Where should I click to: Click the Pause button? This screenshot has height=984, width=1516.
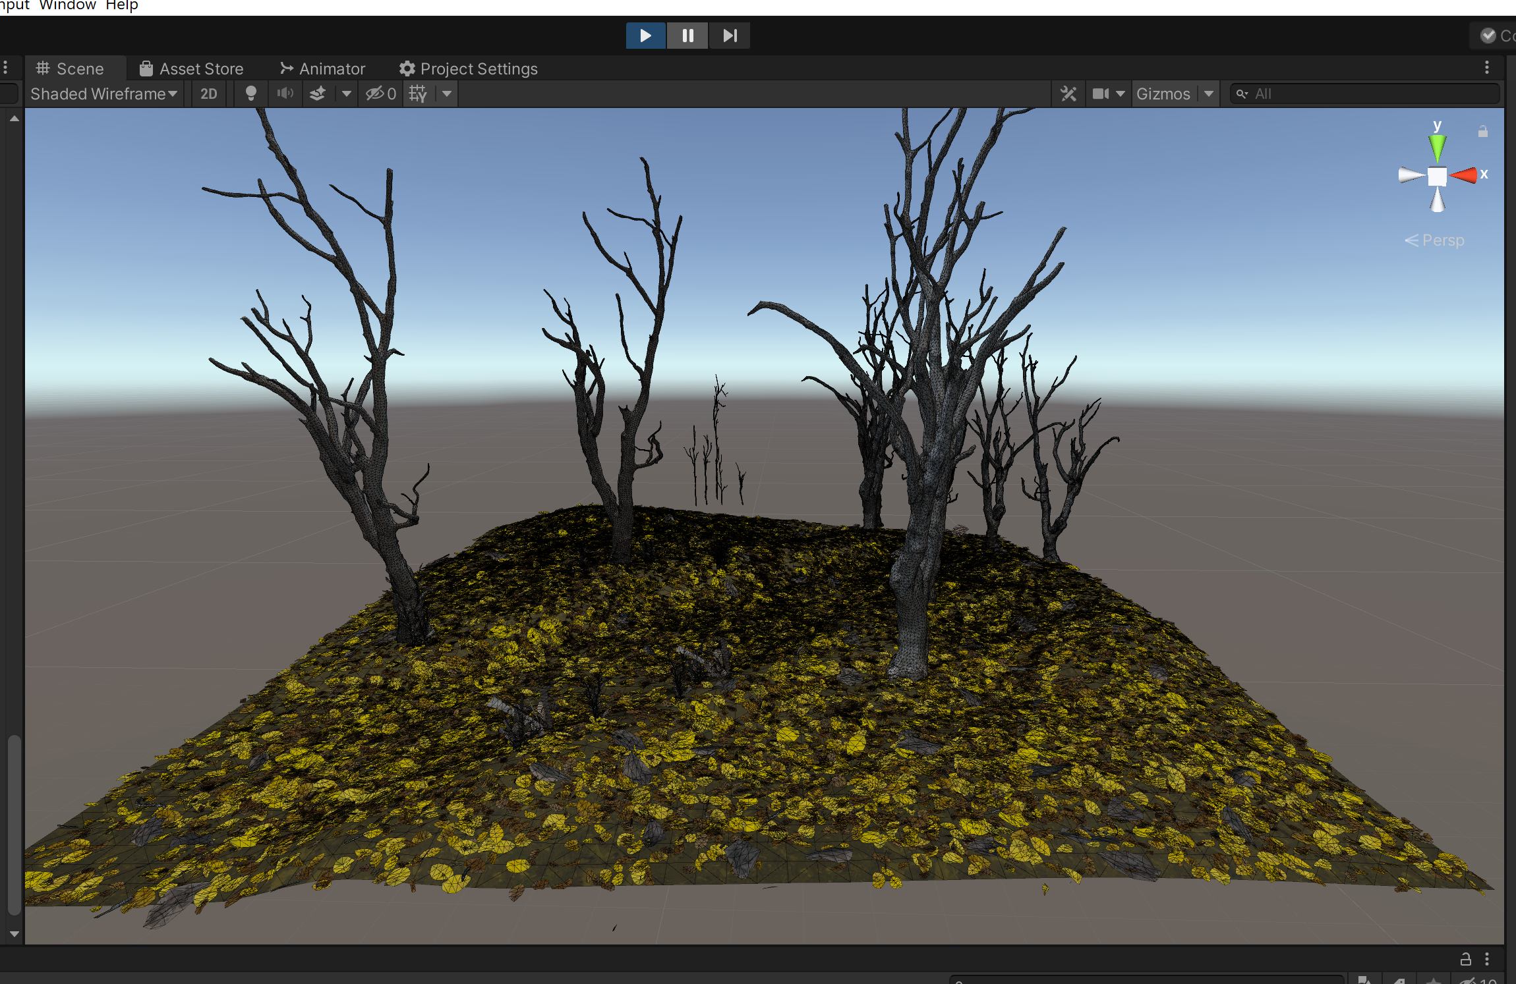[x=687, y=36]
